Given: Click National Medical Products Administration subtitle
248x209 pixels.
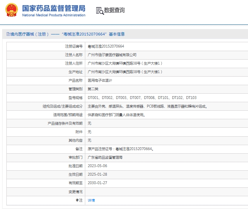Looking at the screenshot, I should point(54,15).
